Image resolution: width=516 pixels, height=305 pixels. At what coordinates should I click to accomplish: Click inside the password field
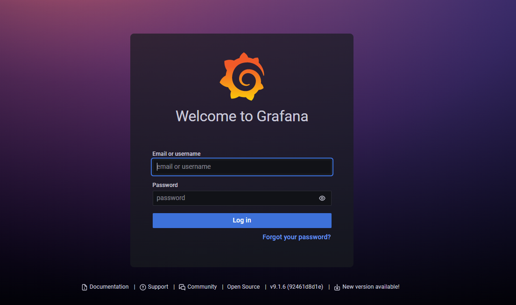233,198
